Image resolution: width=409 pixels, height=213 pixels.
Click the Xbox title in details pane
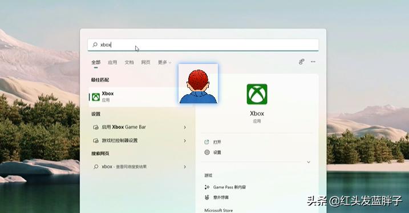click(x=257, y=114)
